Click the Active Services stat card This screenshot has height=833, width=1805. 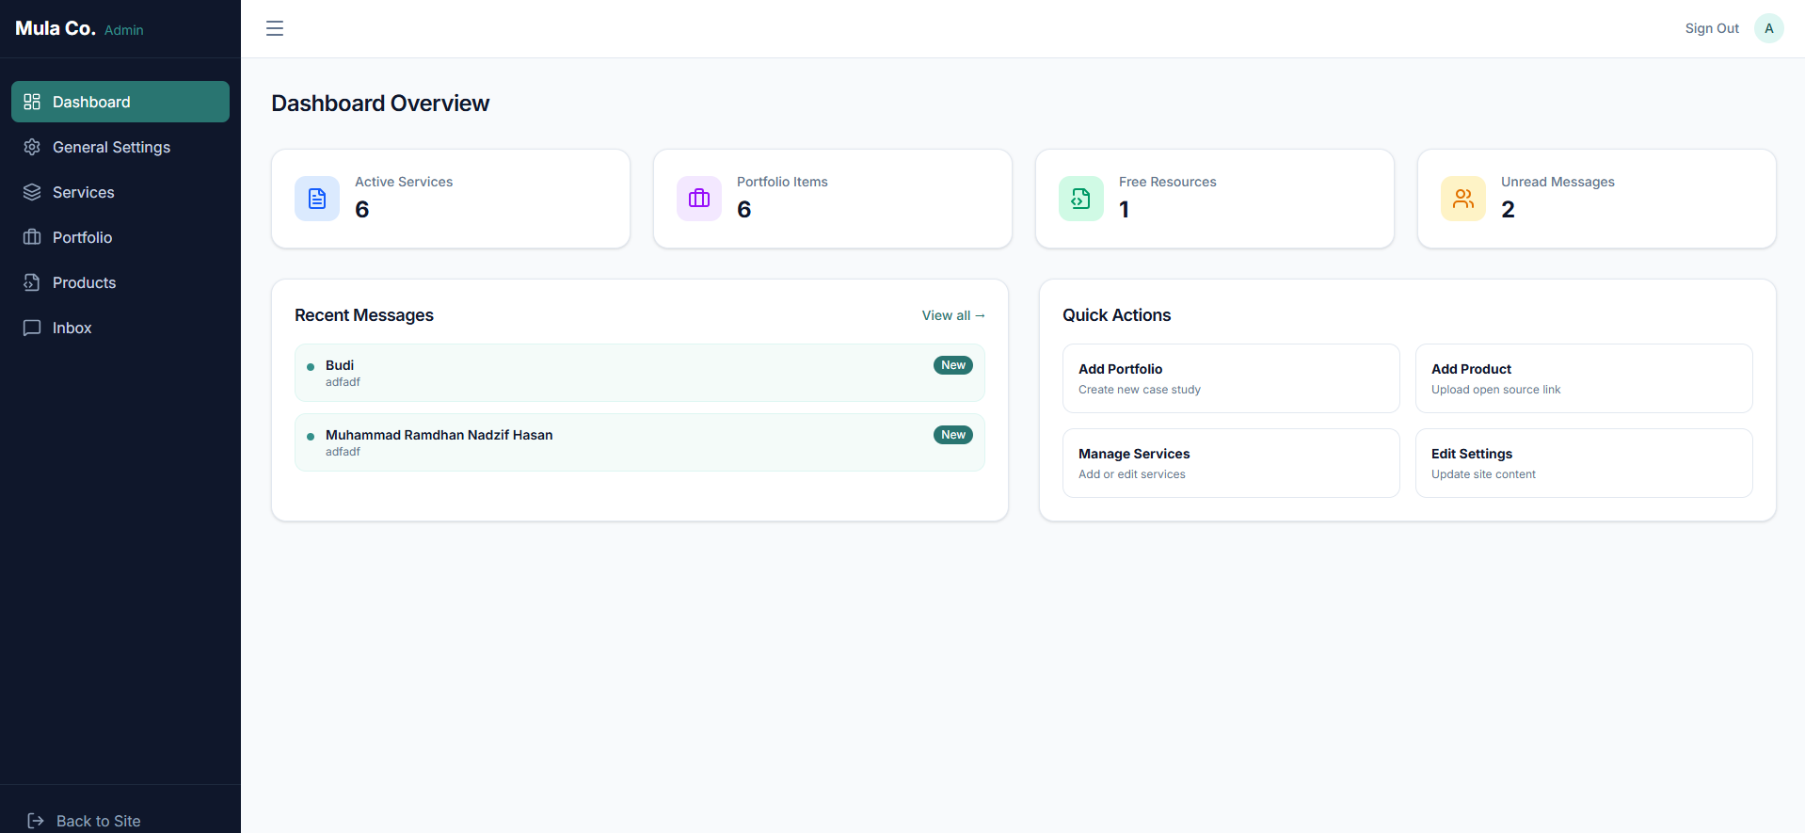tap(451, 199)
